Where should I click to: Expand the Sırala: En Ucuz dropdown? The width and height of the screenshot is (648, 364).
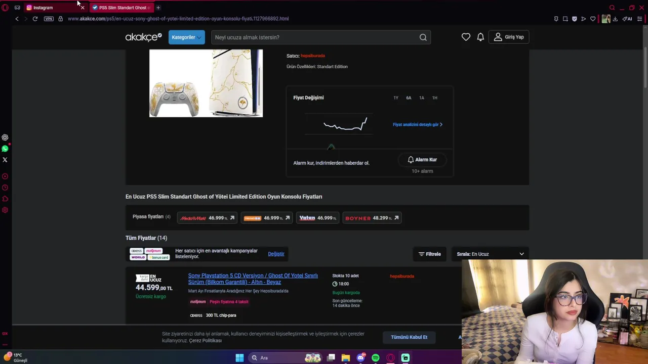pos(490,254)
